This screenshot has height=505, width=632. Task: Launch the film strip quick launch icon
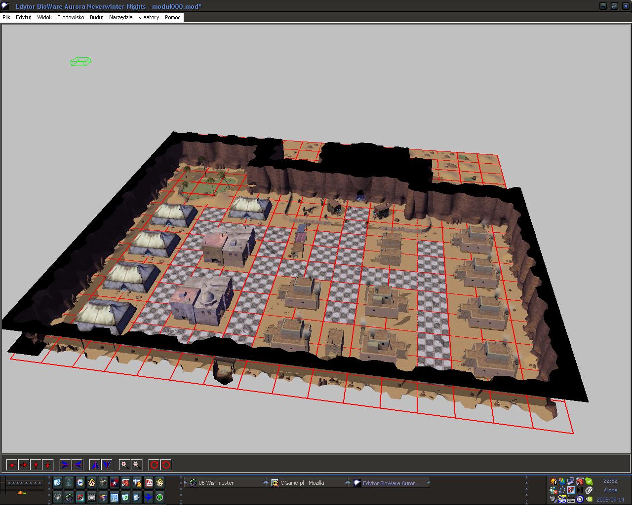point(91,497)
